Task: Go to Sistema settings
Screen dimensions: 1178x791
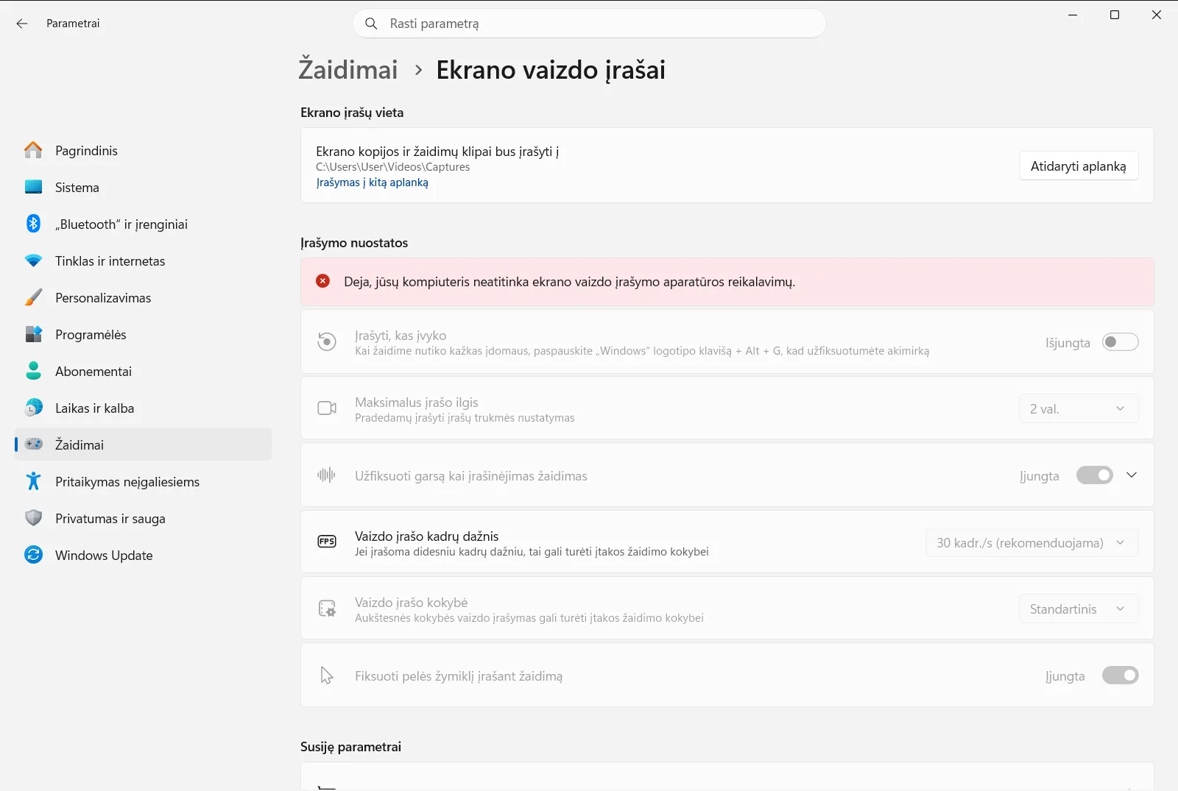Action: (143, 187)
